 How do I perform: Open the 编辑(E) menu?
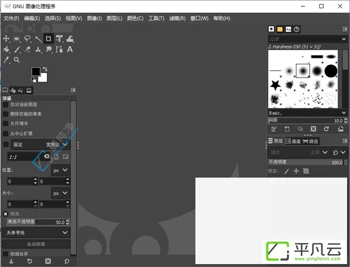32,18
